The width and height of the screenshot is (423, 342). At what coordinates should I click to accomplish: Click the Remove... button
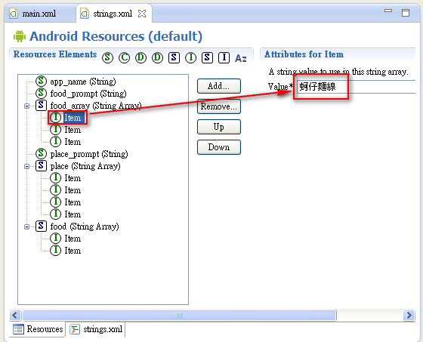[x=219, y=106]
